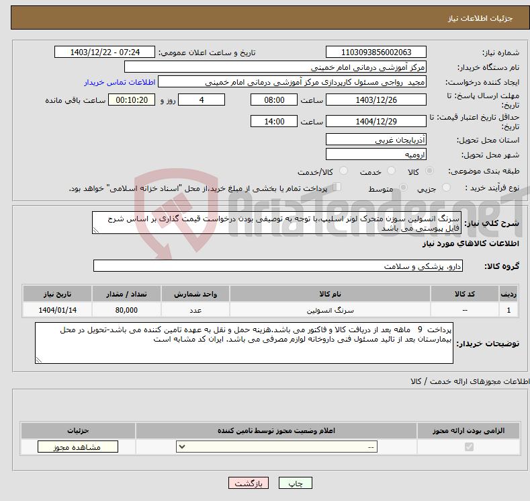Click the ایجاد کننده درخواست field
Image resolution: width=530 pixels, height=501 pixels.
pyautogui.click(x=292, y=82)
